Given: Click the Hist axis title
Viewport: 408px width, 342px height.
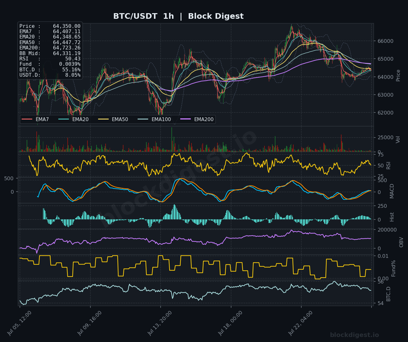Looking at the screenshot, I should pyautogui.click(x=392, y=217).
